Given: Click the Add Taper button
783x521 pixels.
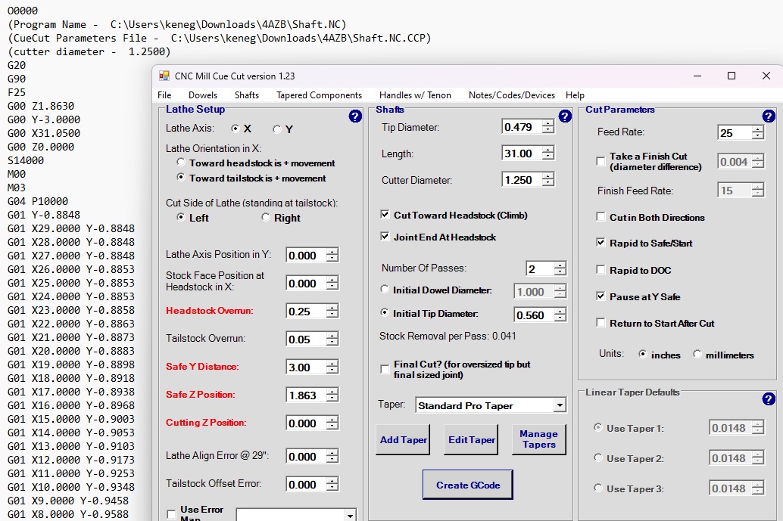Looking at the screenshot, I should coord(403,440).
